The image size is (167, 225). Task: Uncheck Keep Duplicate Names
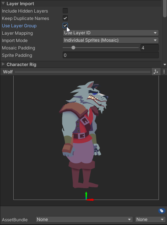(65, 18)
